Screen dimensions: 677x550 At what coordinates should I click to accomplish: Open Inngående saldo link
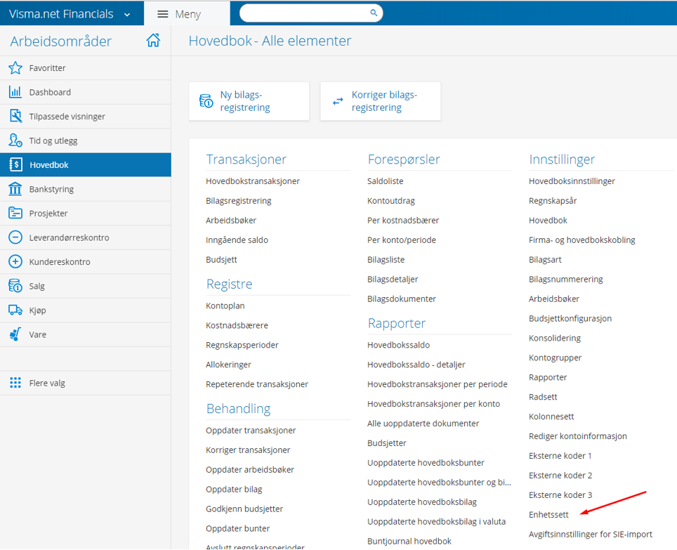tap(237, 240)
